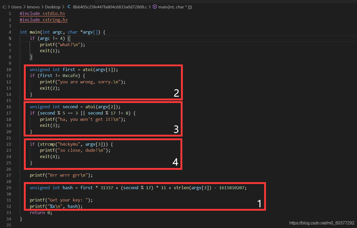Click the 'exit(3);' statement

(x=50, y=125)
